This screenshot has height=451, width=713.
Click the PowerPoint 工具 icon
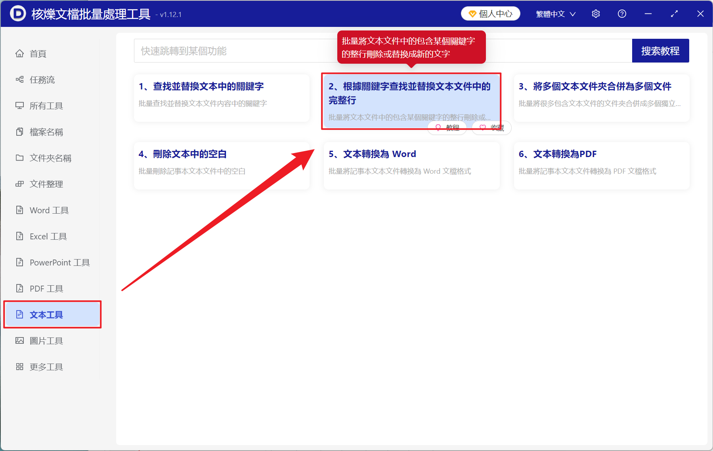[x=20, y=262]
